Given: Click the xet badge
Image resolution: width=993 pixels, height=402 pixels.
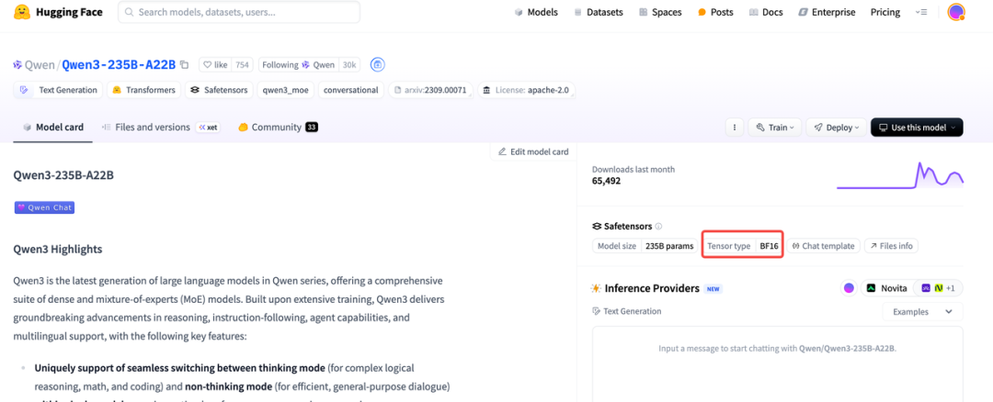Looking at the screenshot, I should point(208,127).
